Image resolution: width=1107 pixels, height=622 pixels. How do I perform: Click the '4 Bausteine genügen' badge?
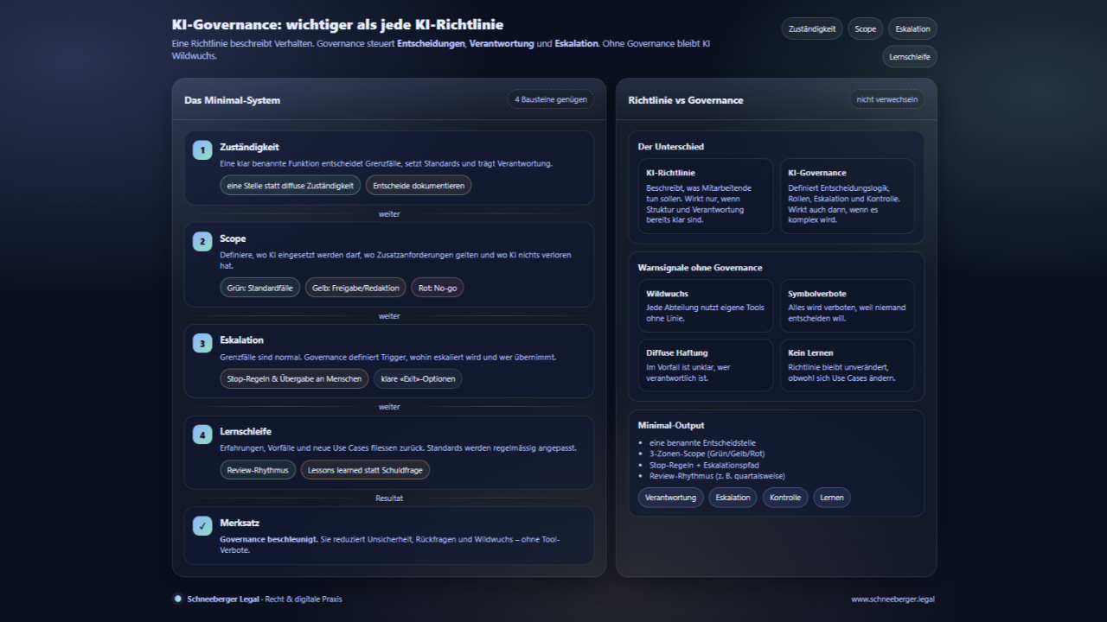(x=551, y=99)
